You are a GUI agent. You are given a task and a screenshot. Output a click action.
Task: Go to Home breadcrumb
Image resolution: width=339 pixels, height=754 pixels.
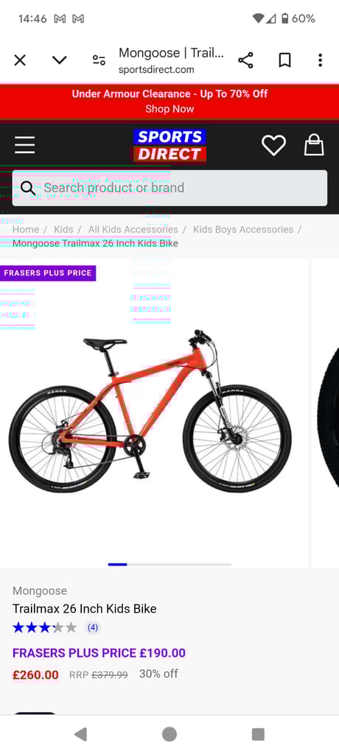[26, 230]
